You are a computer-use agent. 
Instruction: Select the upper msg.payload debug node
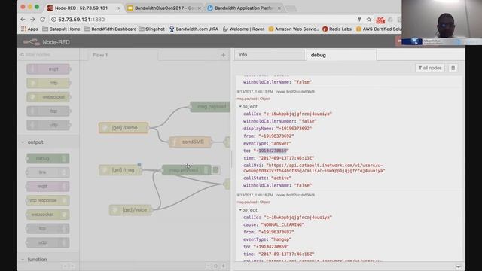tap(210, 107)
